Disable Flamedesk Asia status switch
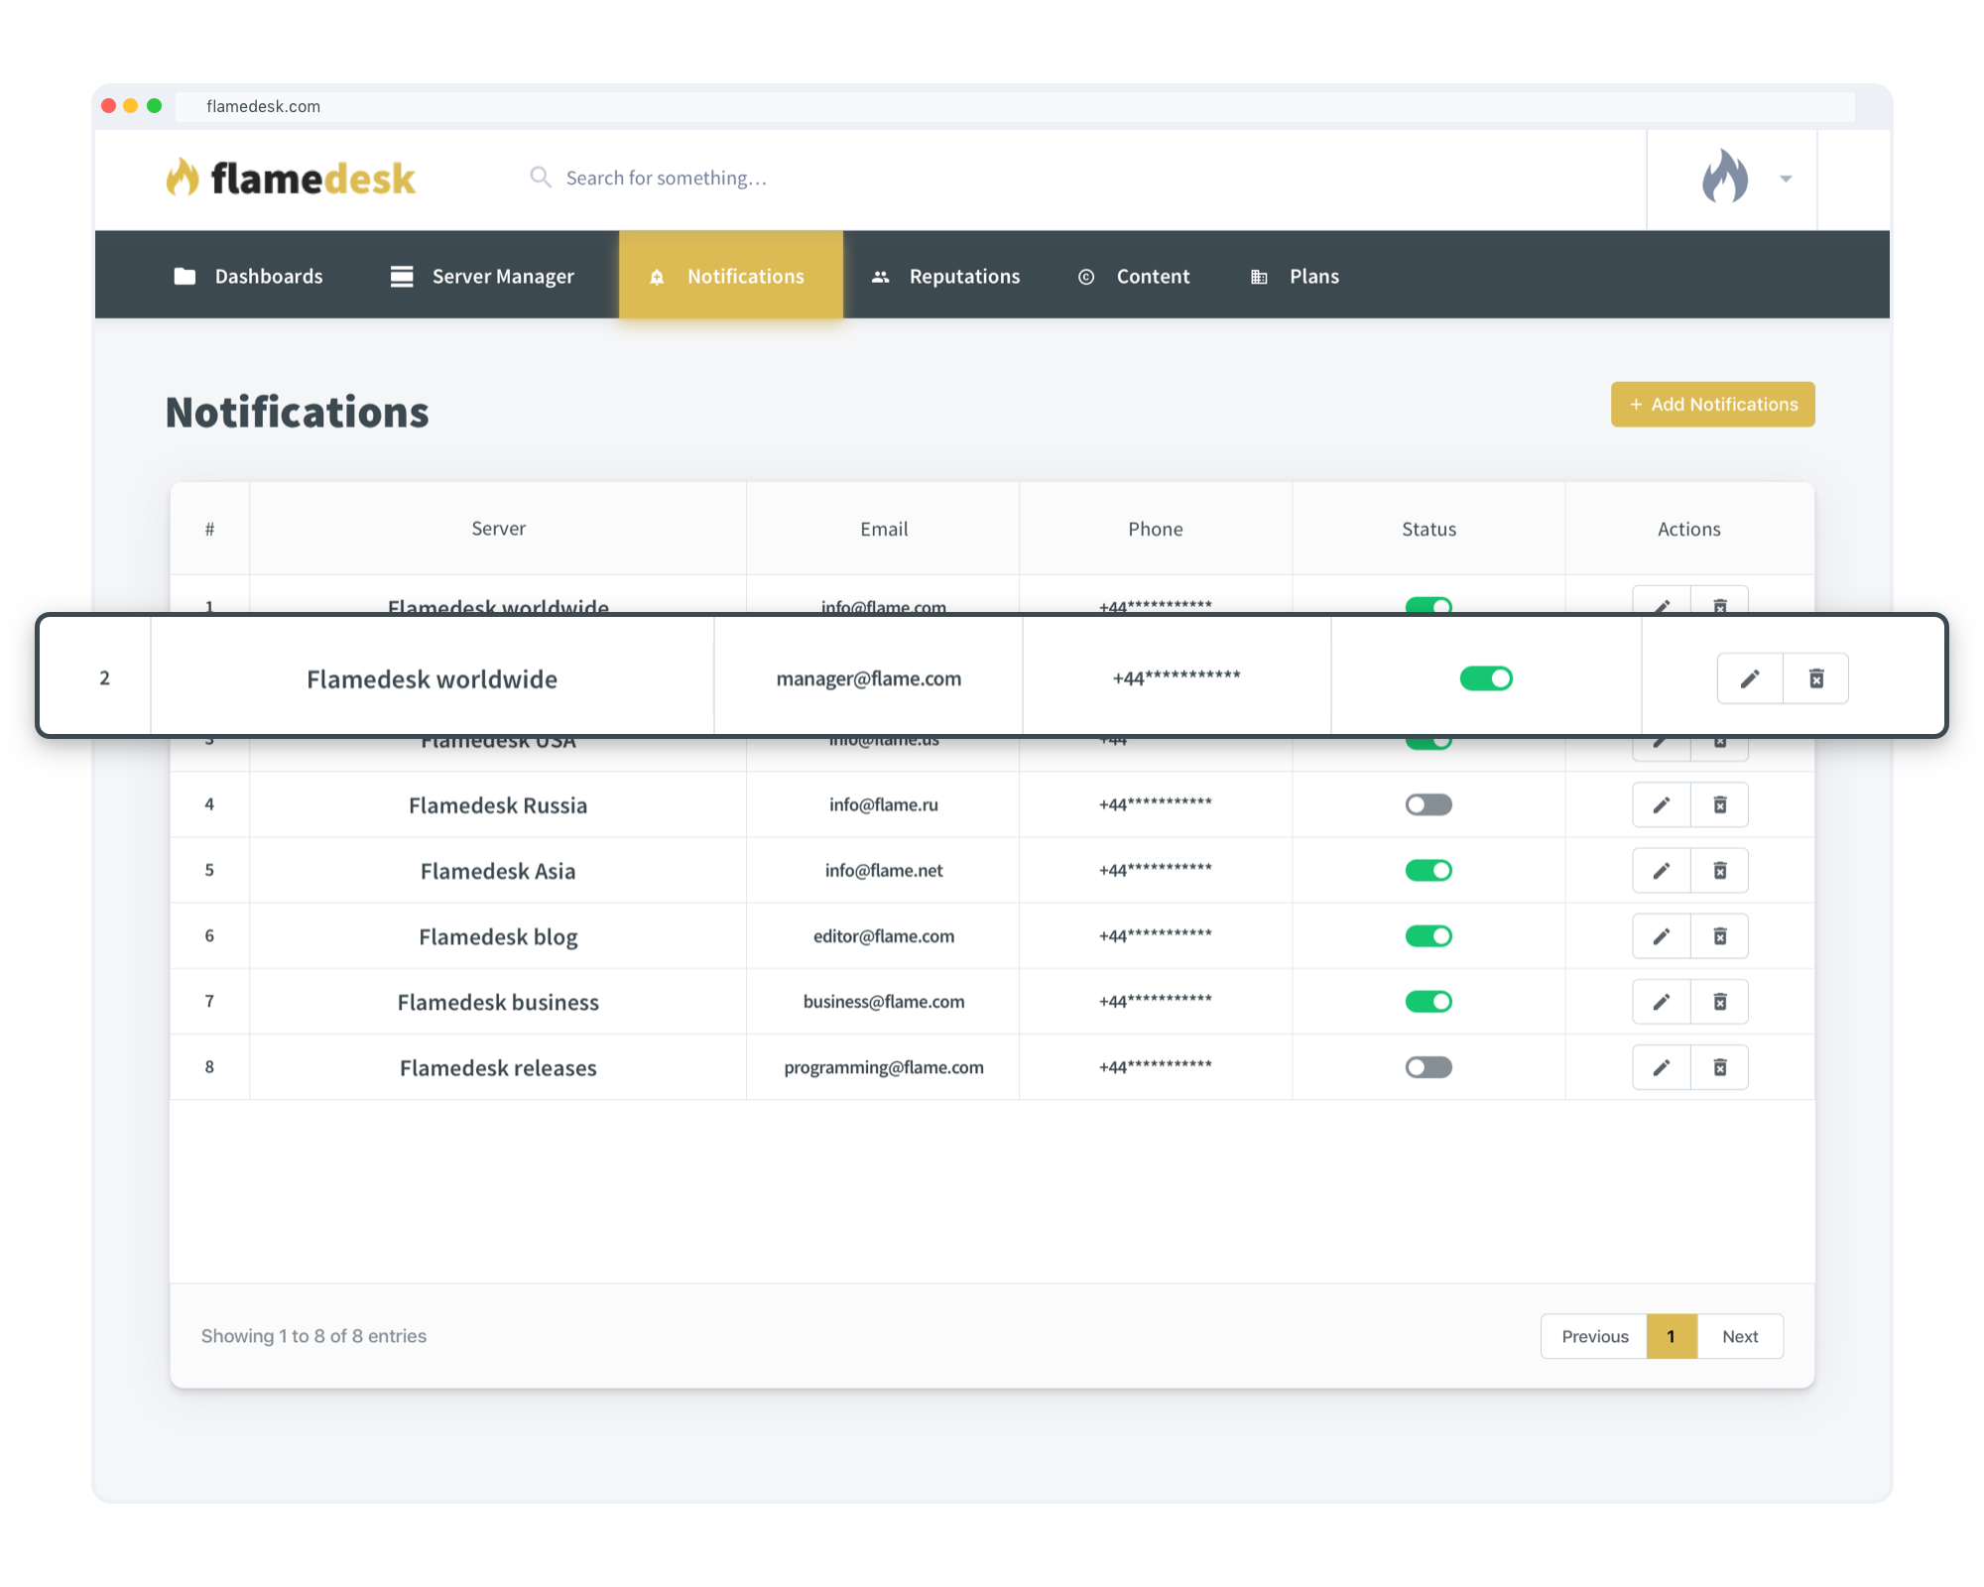 coord(1428,870)
